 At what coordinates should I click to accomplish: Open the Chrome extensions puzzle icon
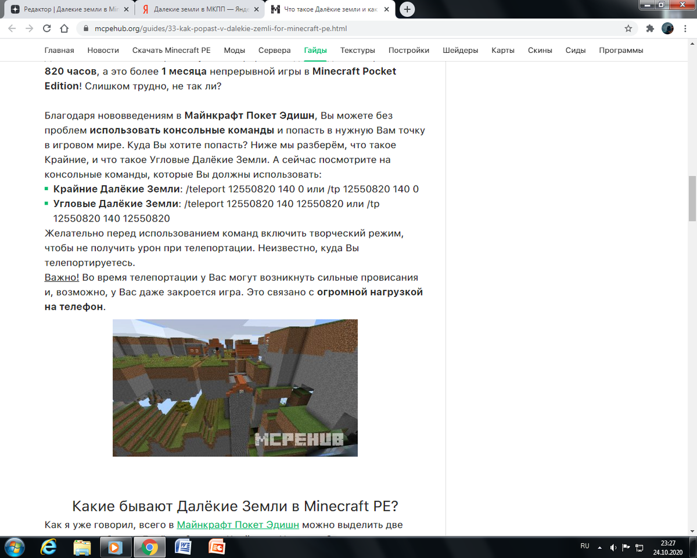650,28
